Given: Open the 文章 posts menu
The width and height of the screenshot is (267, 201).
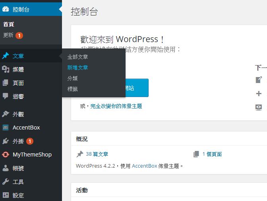Looking at the screenshot, I should point(31,56).
